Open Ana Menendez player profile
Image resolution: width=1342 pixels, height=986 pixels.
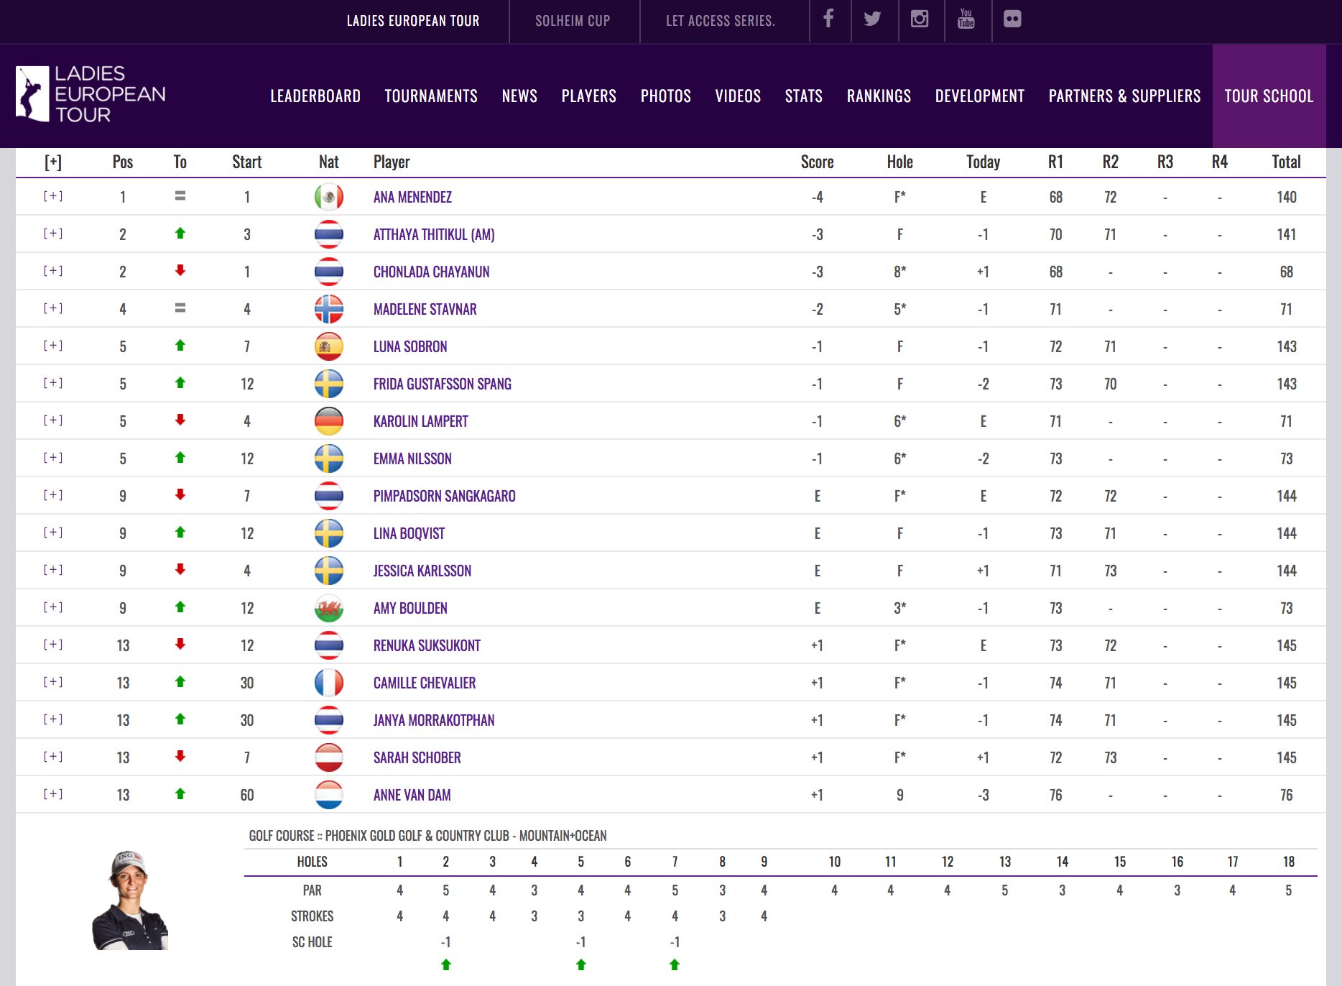(412, 197)
